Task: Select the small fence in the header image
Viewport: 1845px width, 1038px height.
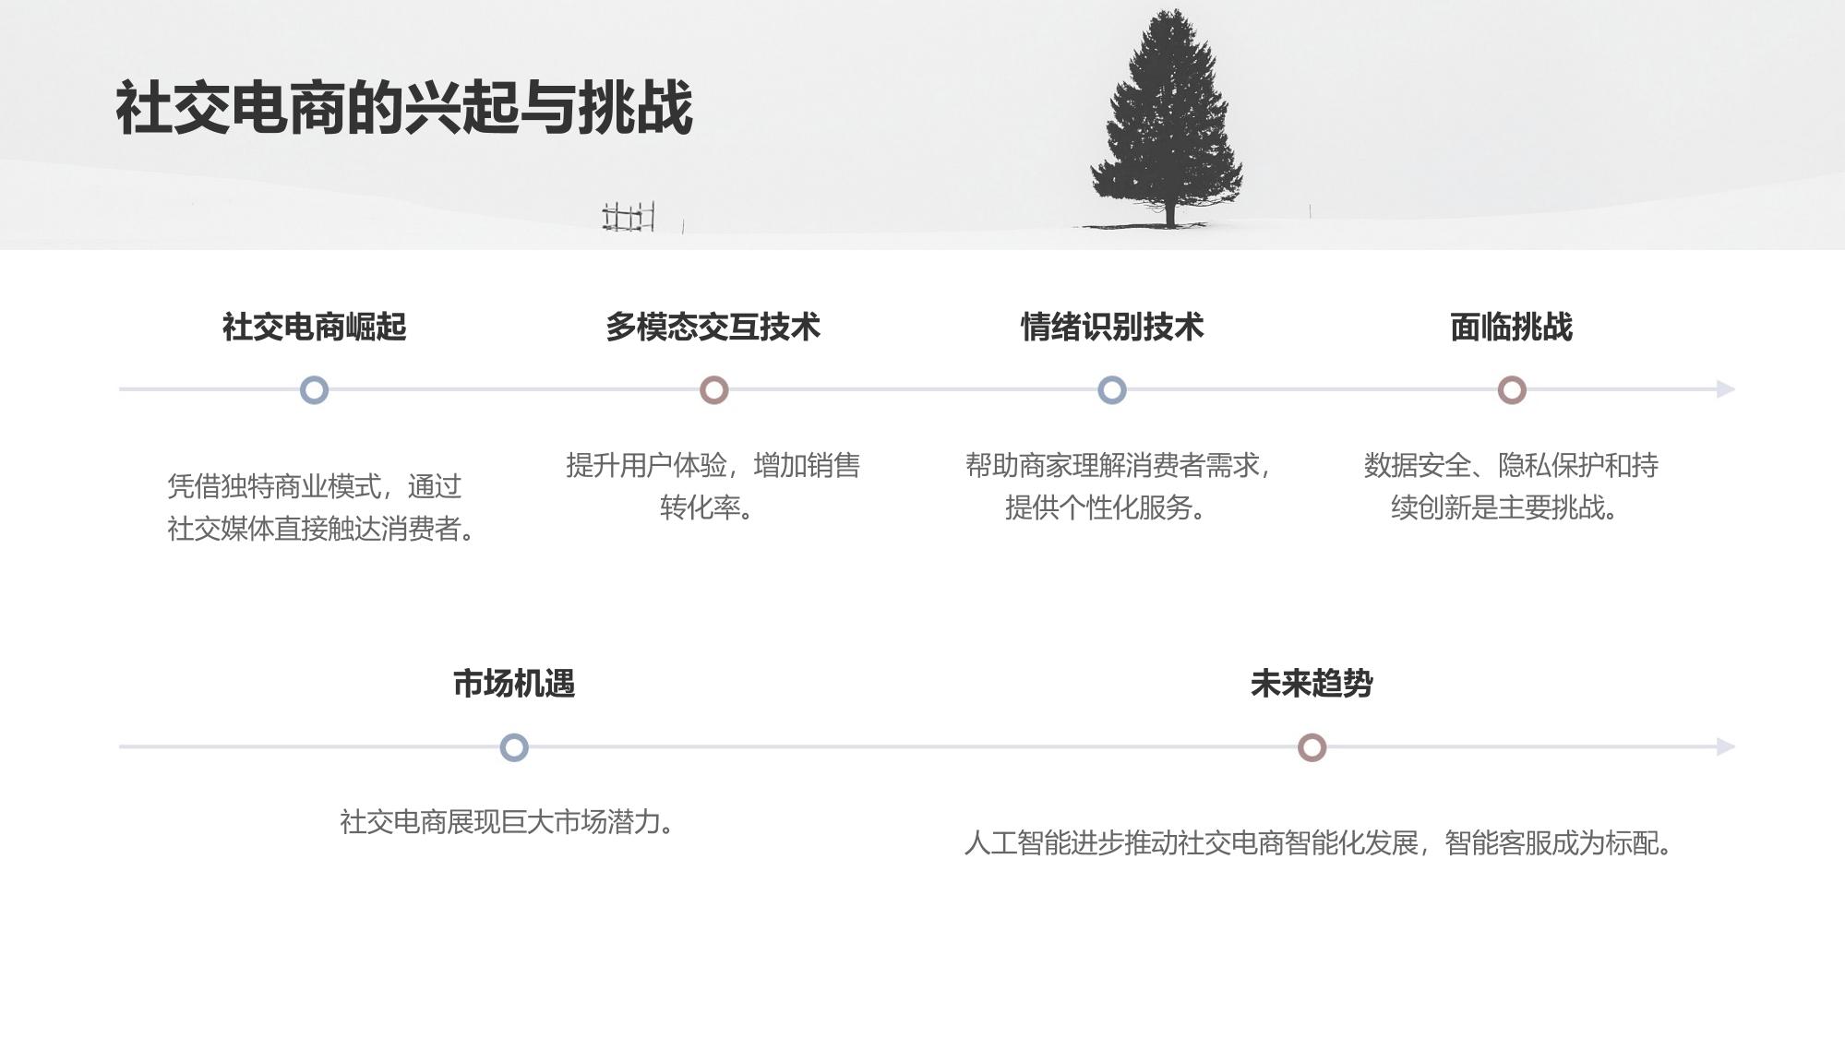Action: (x=629, y=217)
